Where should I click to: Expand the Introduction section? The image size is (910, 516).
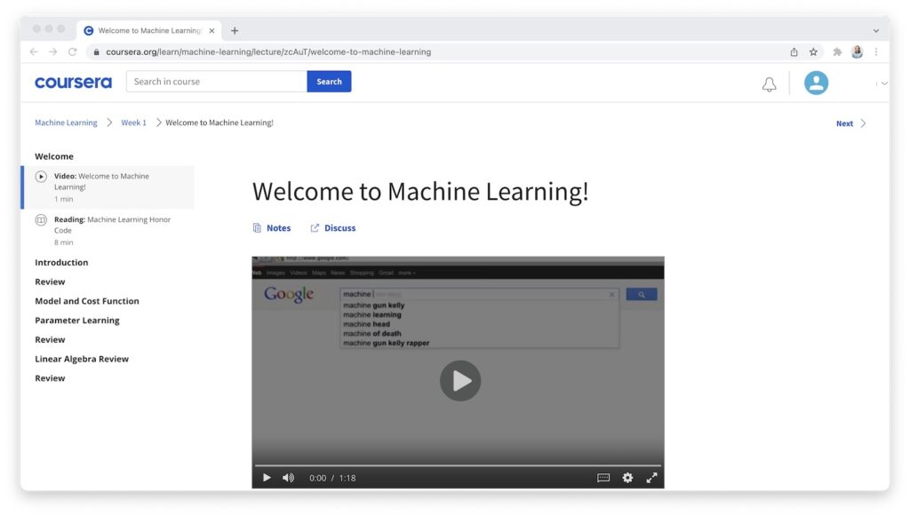61,263
